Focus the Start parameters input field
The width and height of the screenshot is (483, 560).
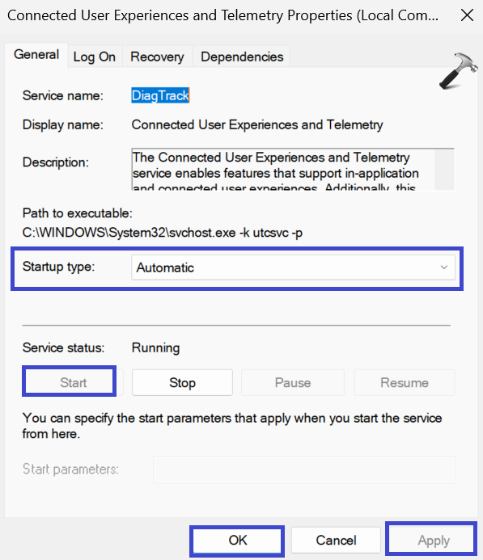304,469
